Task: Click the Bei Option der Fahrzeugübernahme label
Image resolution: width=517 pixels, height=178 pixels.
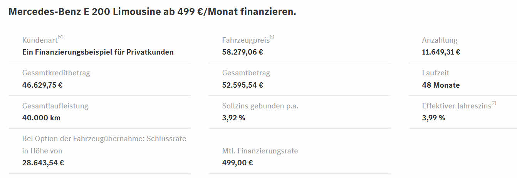Action: 104,138
